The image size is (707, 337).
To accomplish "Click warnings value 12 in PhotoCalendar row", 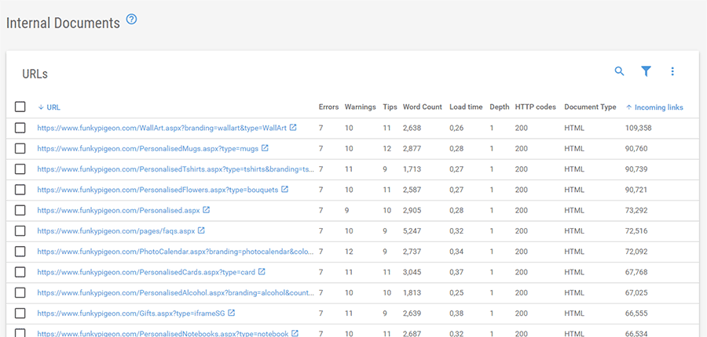I will (349, 252).
